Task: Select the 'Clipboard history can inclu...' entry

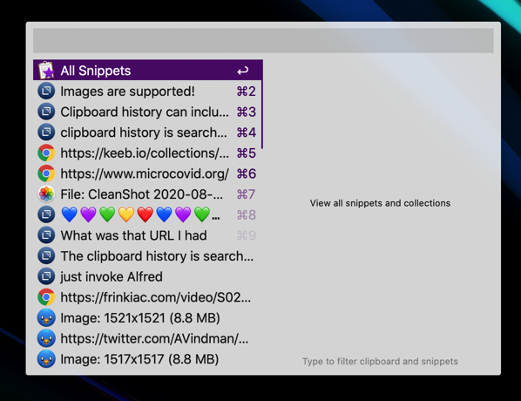Action: point(148,112)
